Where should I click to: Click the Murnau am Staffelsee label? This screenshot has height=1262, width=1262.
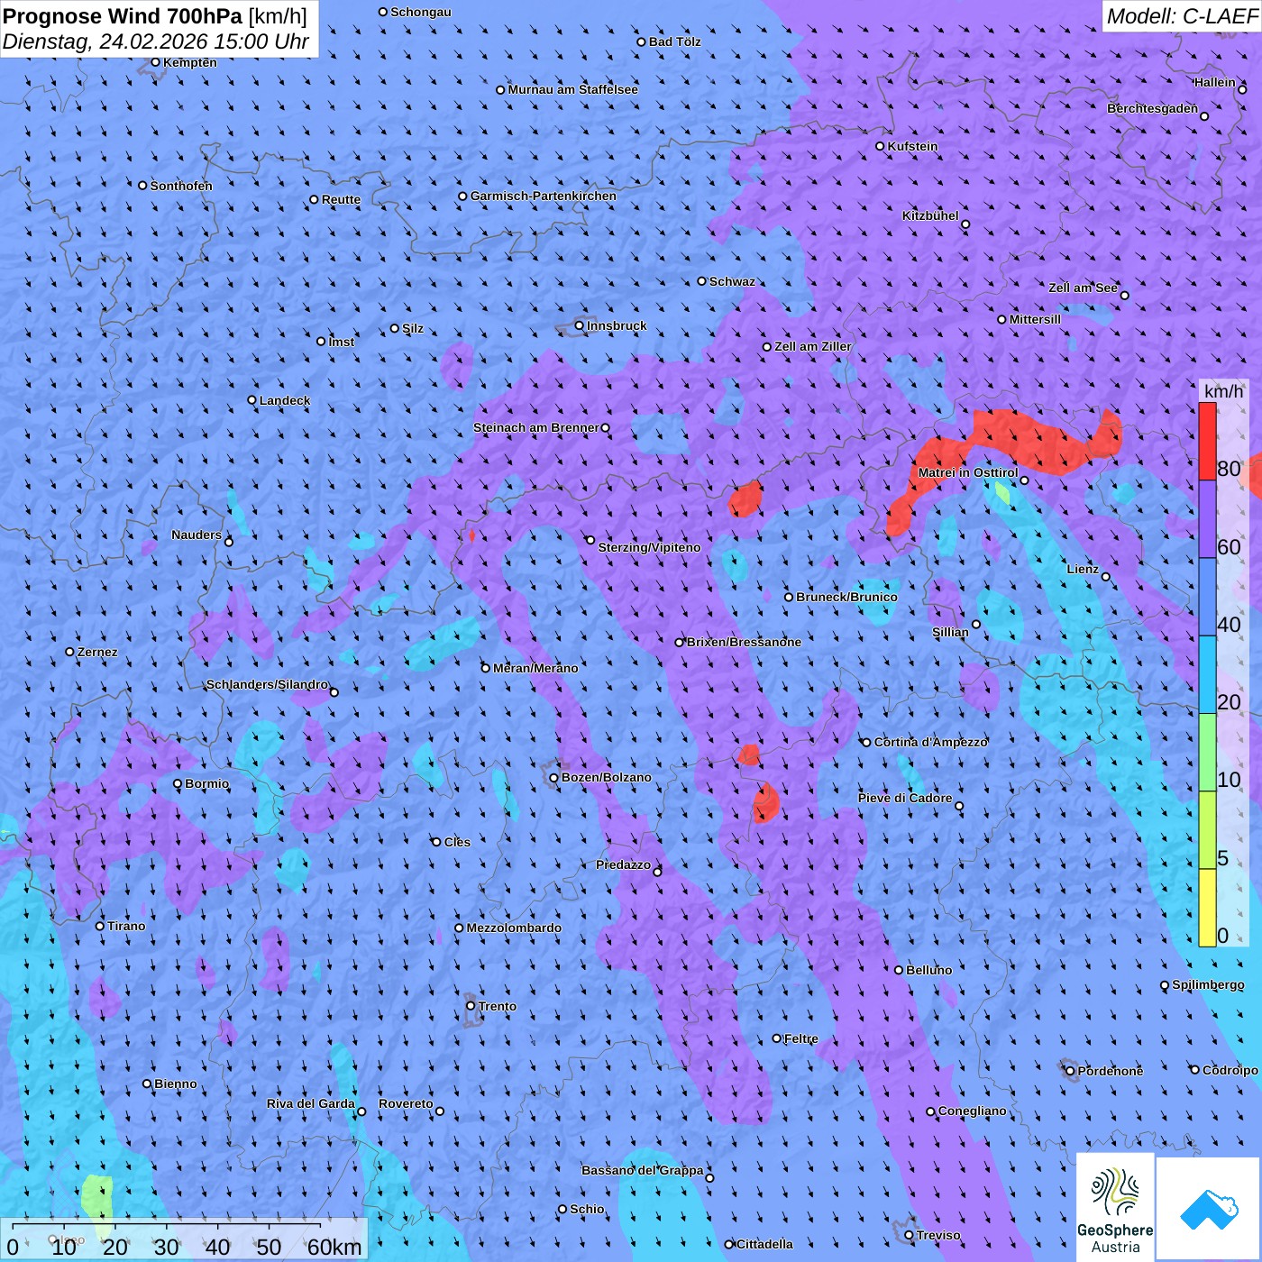[x=573, y=89]
